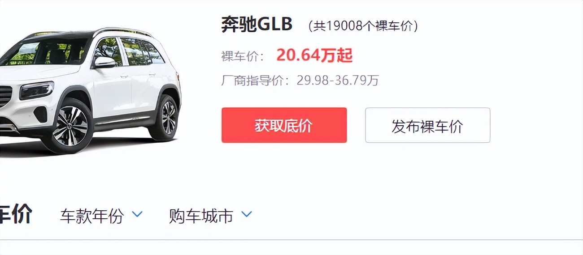This screenshot has width=583, height=255.
Task: Click the 29.98-36.79万 guide price range
Action: tap(338, 81)
